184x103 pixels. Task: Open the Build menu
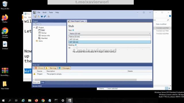(45, 12)
